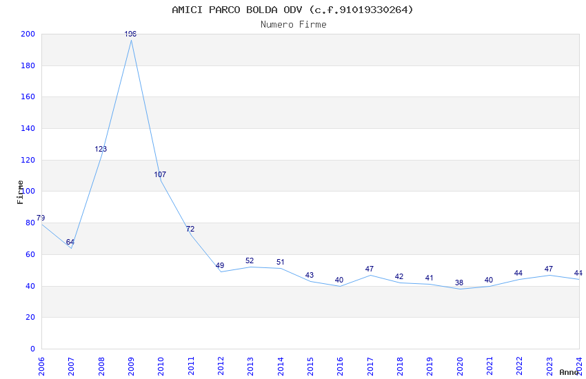Select x-axis year label 2019

coord(430,367)
